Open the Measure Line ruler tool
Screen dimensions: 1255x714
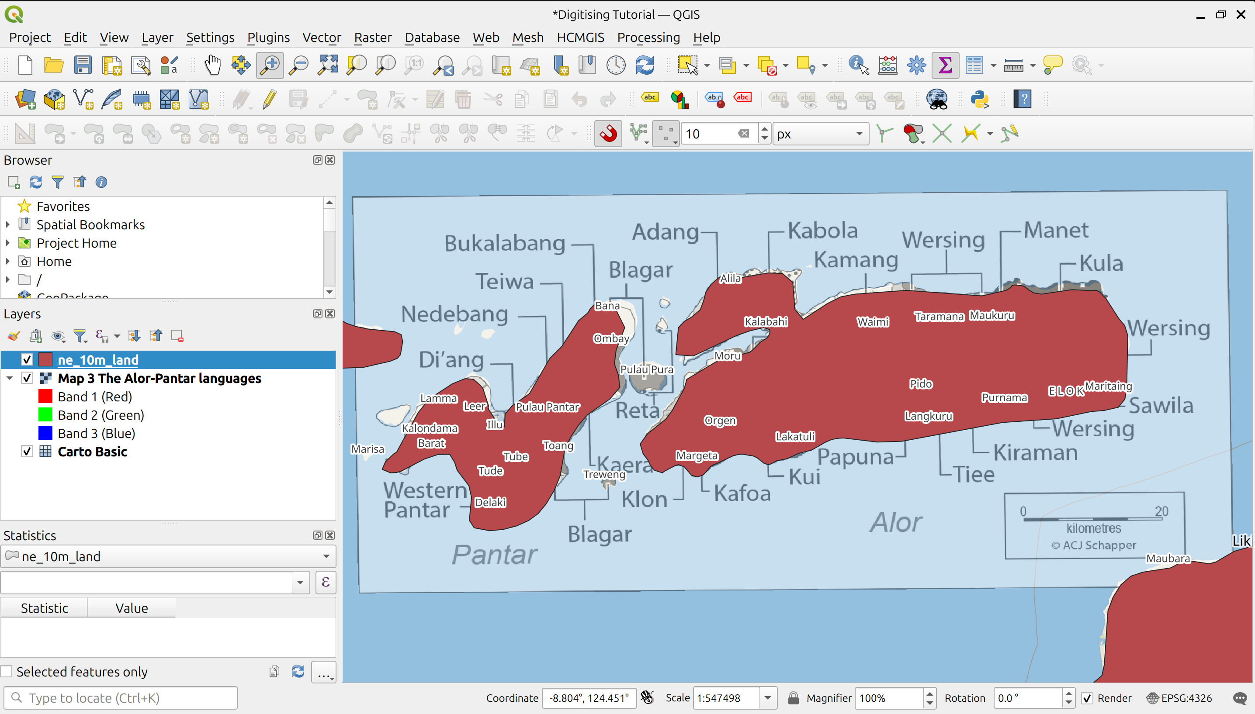(1013, 65)
